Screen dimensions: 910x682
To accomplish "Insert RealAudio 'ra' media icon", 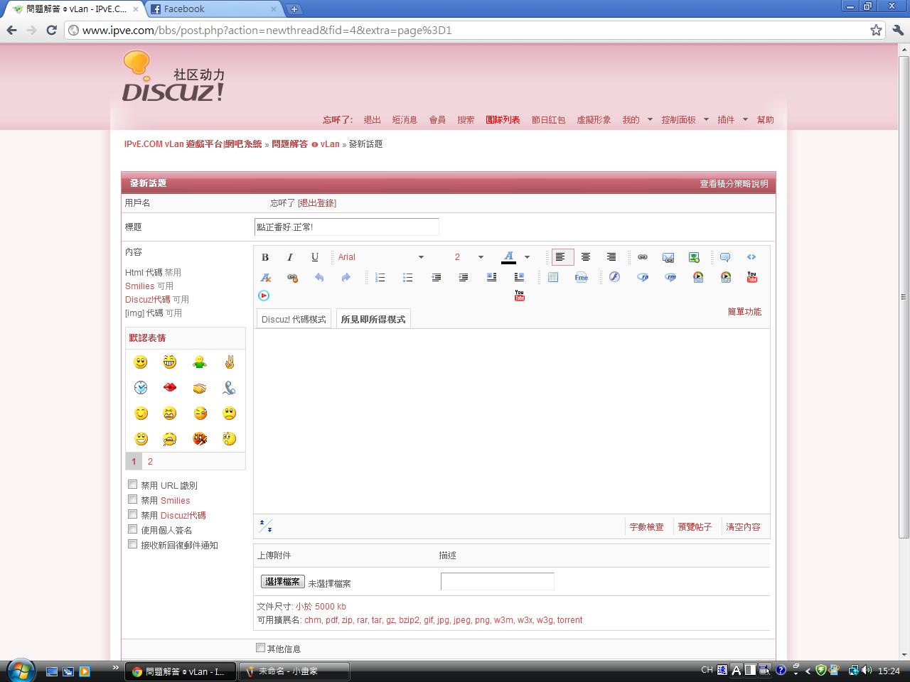I will [643, 277].
